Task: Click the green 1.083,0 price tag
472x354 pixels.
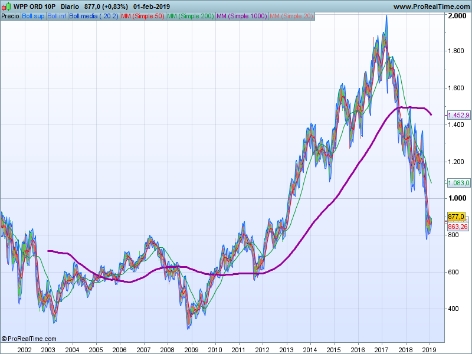Action: click(458, 183)
